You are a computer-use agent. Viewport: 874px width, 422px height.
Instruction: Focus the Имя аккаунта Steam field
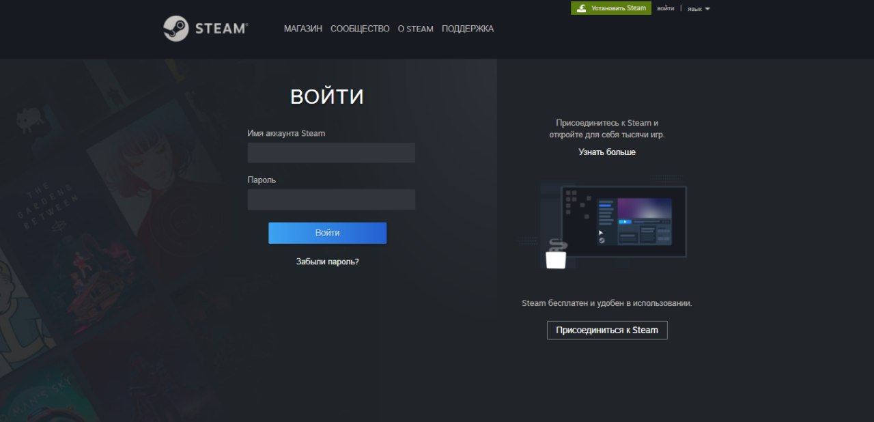point(331,152)
